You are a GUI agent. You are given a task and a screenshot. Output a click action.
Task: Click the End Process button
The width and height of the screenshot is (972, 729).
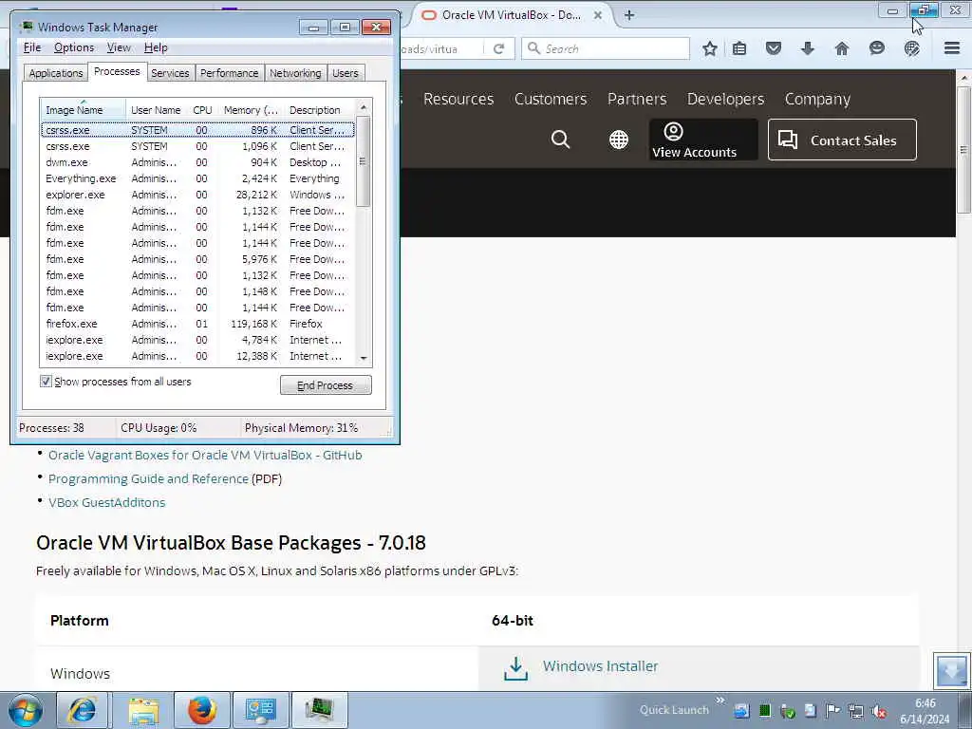tap(326, 385)
